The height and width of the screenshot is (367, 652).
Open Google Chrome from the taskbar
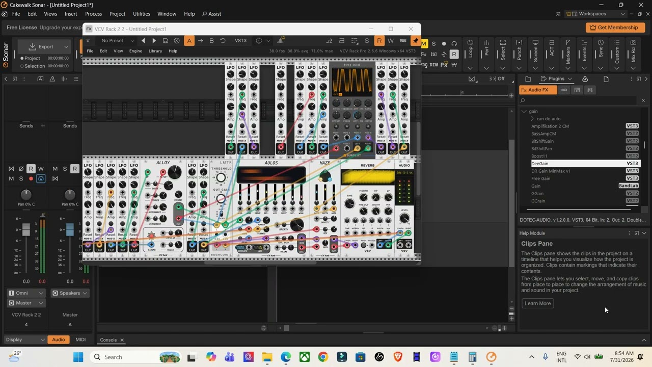[x=323, y=357]
